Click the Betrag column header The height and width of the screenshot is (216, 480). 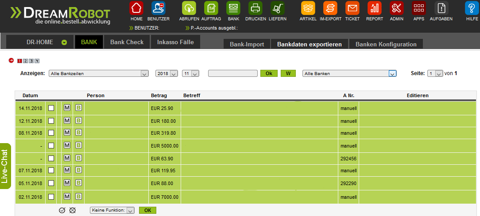(x=159, y=95)
